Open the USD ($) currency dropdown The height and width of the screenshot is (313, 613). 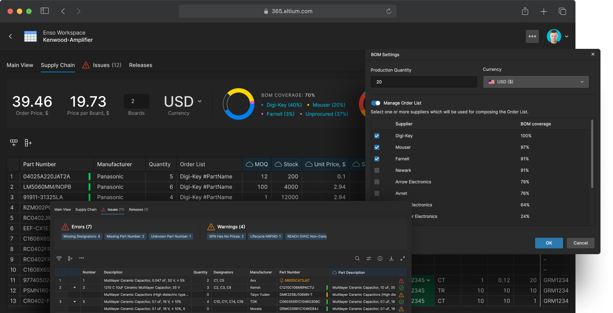(536, 82)
